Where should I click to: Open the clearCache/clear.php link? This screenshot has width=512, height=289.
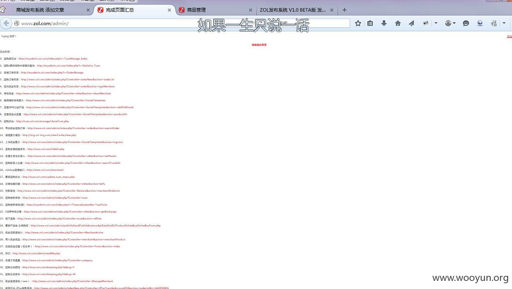click(49, 135)
